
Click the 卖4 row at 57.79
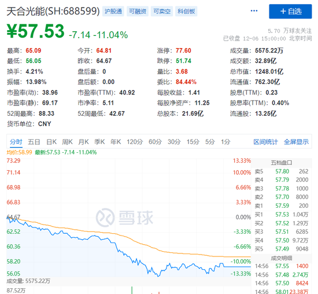[x=282, y=179]
